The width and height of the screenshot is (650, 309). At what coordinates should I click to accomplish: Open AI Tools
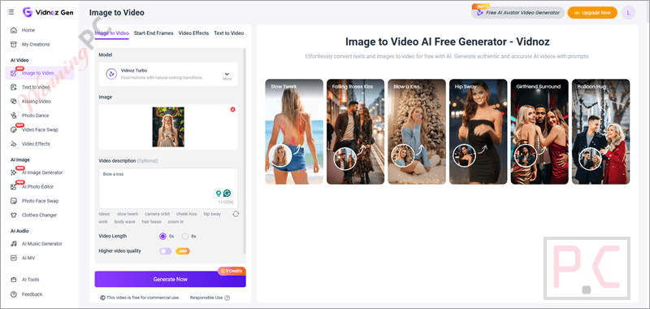coord(30,280)
